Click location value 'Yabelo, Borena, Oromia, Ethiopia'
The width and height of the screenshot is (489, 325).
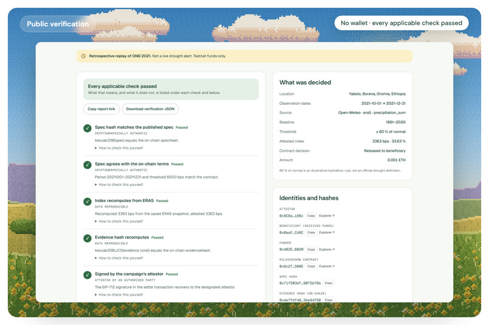(377, 94)
